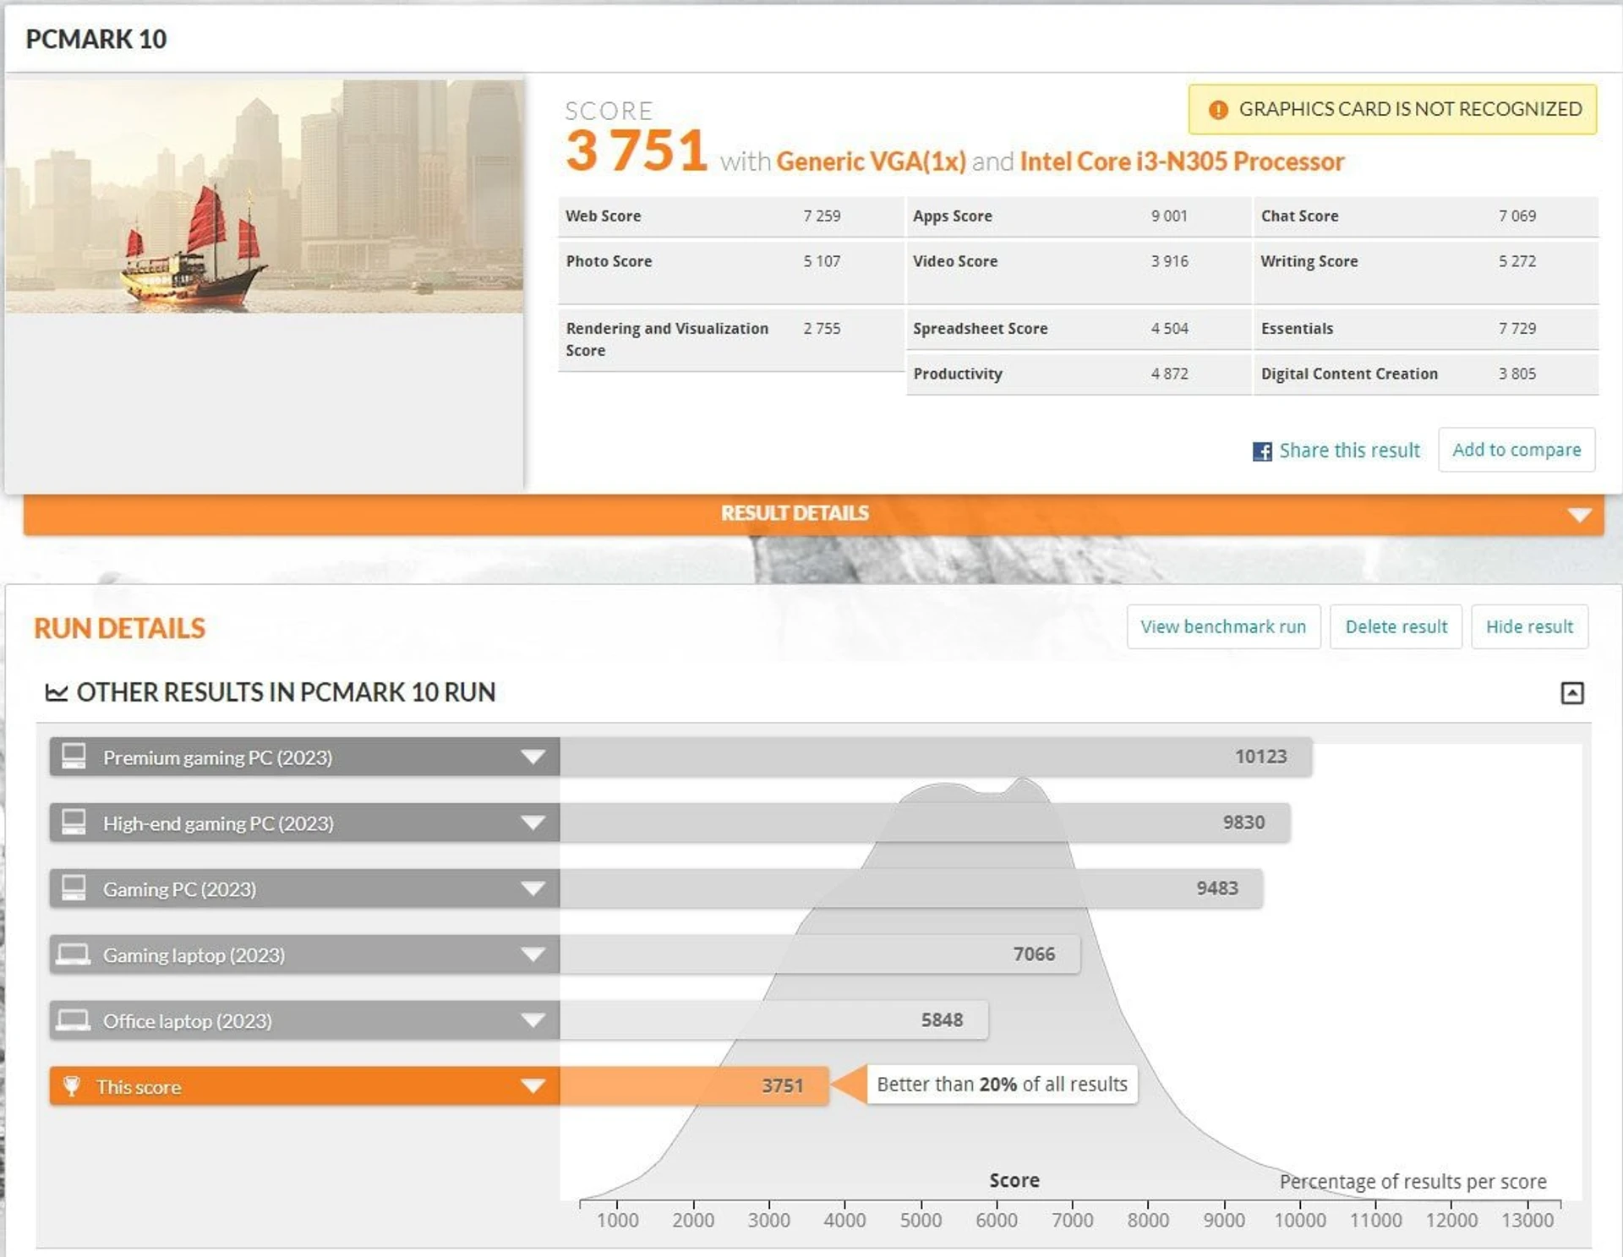Image resolution: width=1623 pixels, height=1257 pixels.
Task: Click the Better than 20% of all results callout
Action: 1002,1085
